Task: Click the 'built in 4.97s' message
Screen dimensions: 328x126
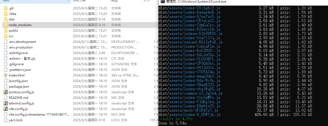Action: [x=175, y=119]
